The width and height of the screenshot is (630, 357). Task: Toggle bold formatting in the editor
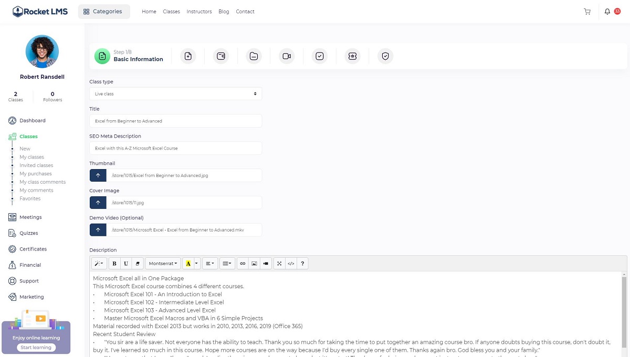[x=114, y=264]
